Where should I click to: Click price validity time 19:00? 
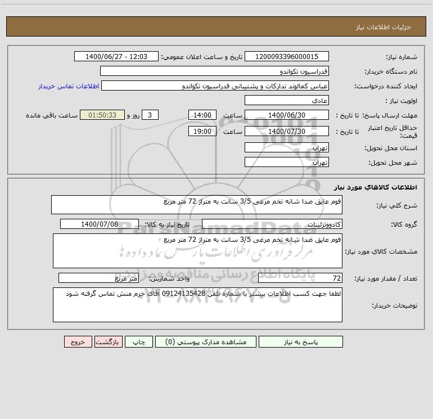(x=202, y=131)
